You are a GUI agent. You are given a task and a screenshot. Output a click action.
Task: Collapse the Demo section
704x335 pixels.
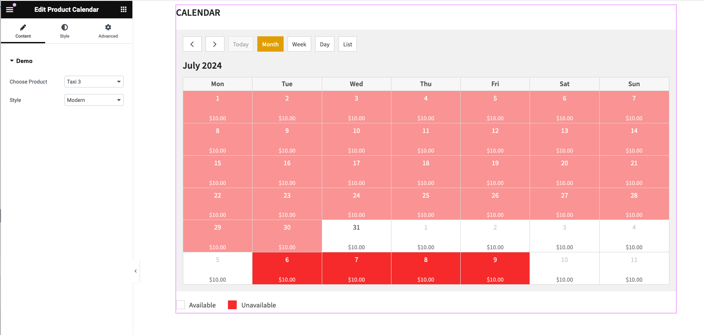21,61
